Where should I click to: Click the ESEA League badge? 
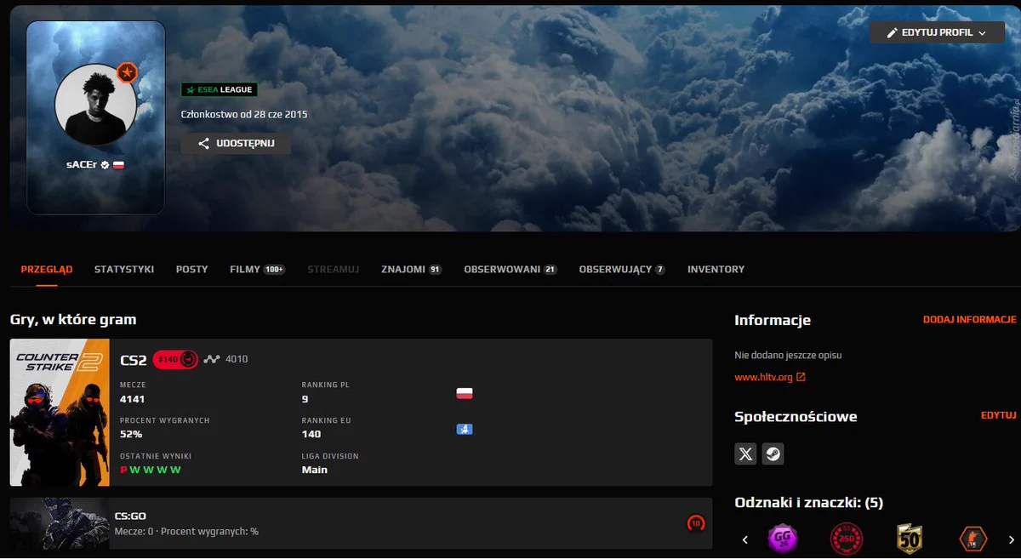[220, 89]
